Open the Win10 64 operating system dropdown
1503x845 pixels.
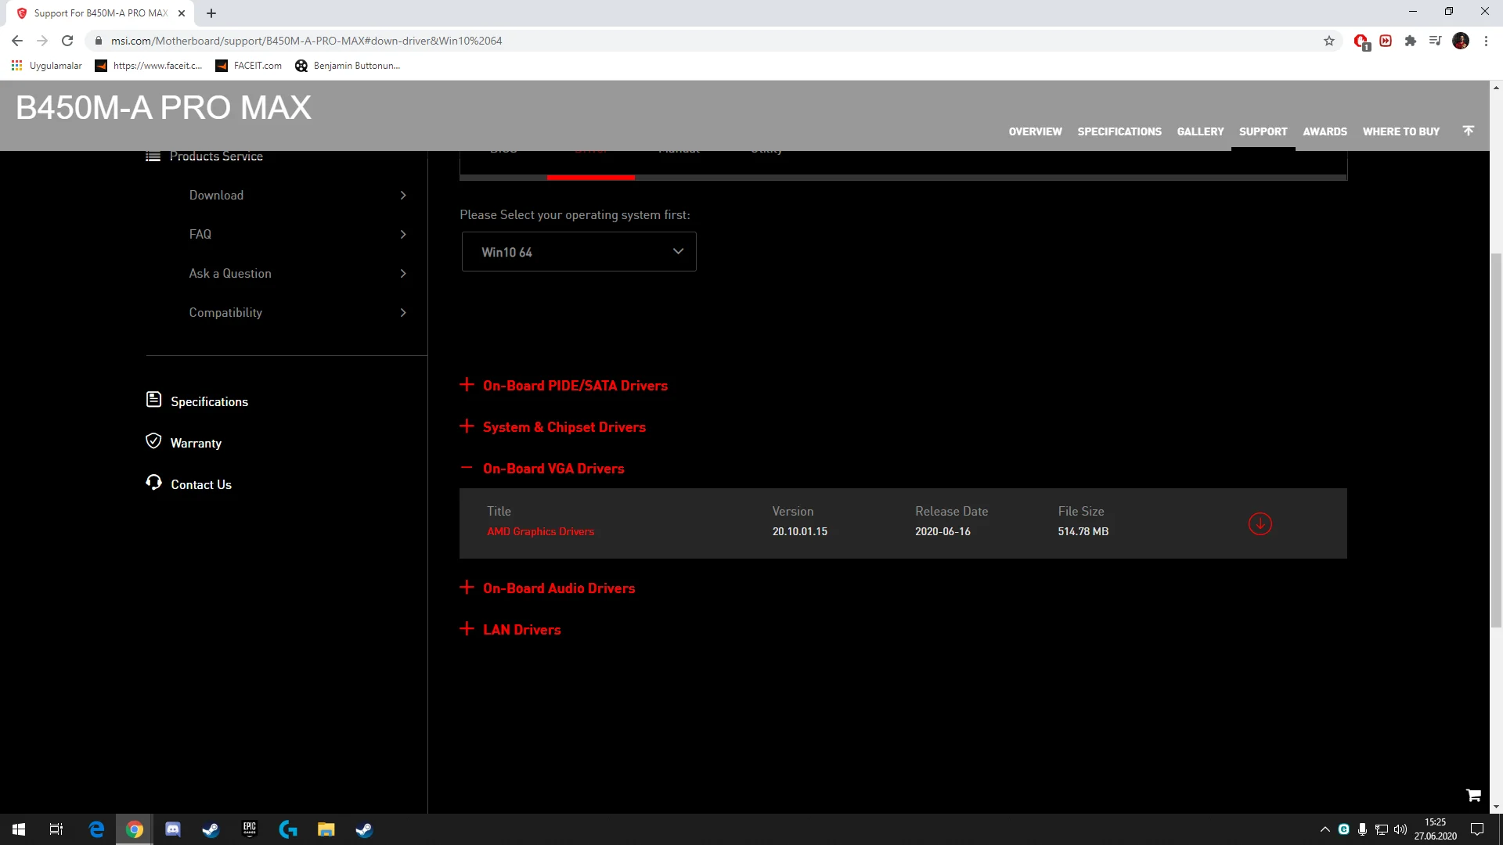[x=578, y=252]
